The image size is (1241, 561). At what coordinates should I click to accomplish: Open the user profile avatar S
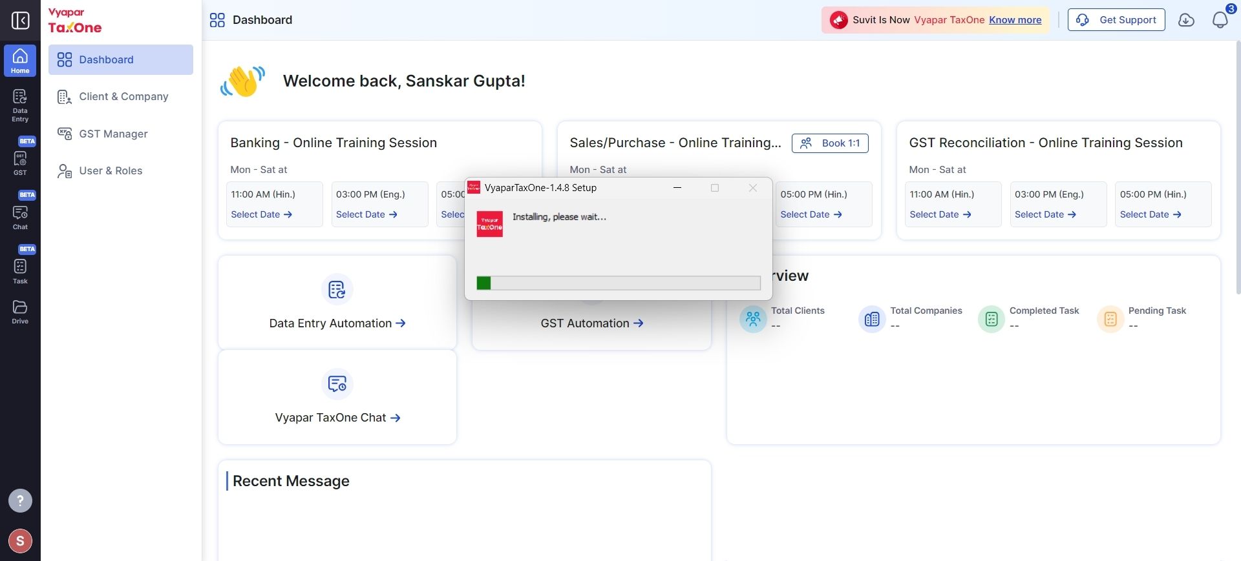click(x=20, y=541)
